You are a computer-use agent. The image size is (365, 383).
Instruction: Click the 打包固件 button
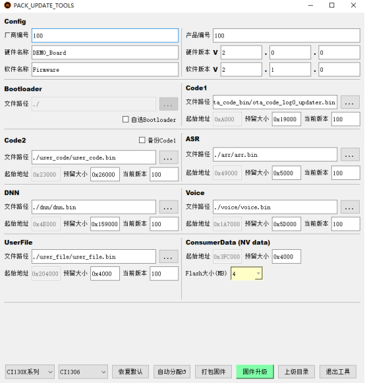(x=213, y=372)
